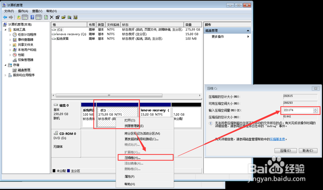The width and height of the screenshot is (323, 190).
Task: Click the CD-ROM 0 drive icon
Action: point(56,133)
